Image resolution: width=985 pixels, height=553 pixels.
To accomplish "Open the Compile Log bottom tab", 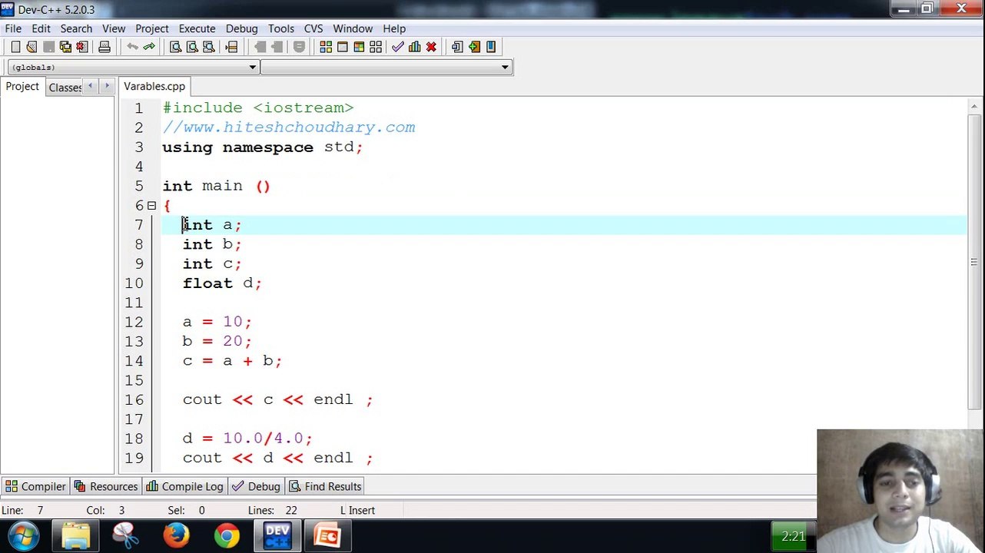I will 185,486.
